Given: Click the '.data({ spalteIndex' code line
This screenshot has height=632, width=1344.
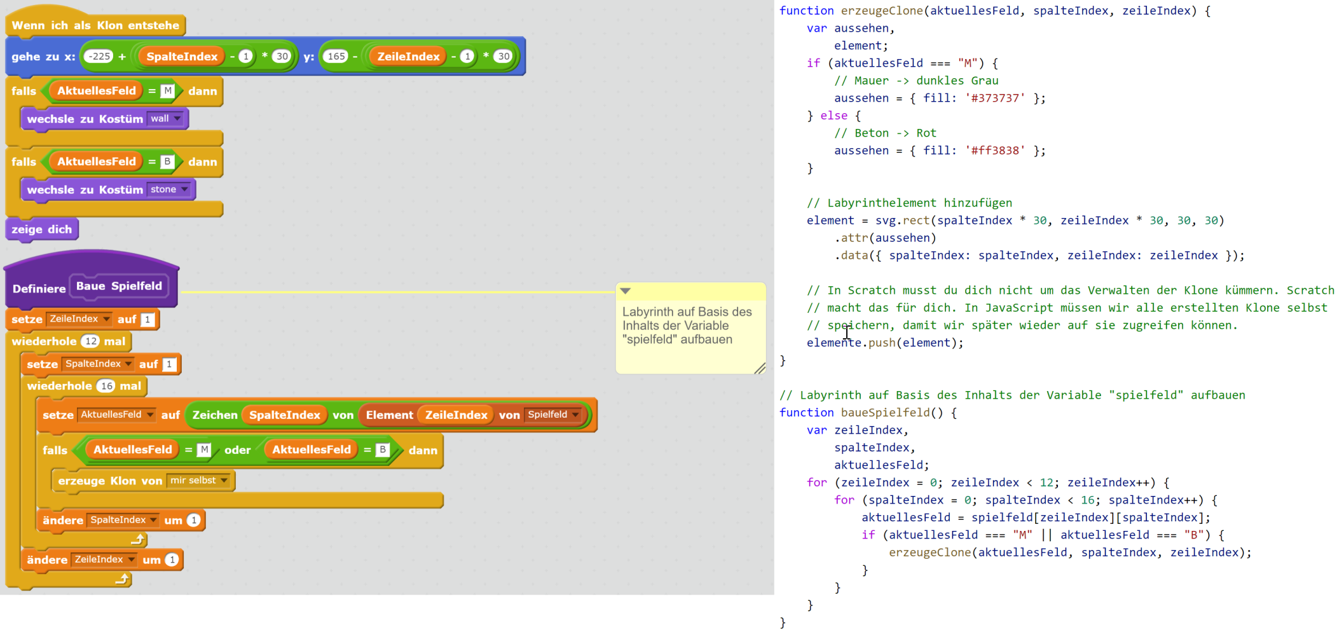Looking at the screenshot, I should tap(1039, 256).
